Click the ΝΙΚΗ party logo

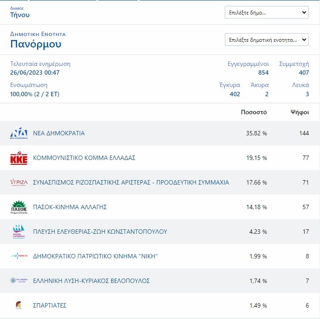pyautogui.click(x=19, y=256)
